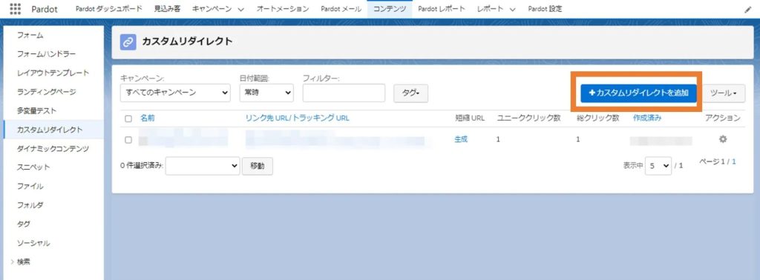
Task: Open ソーシャル in sidebar
Action: coord(33,243)
